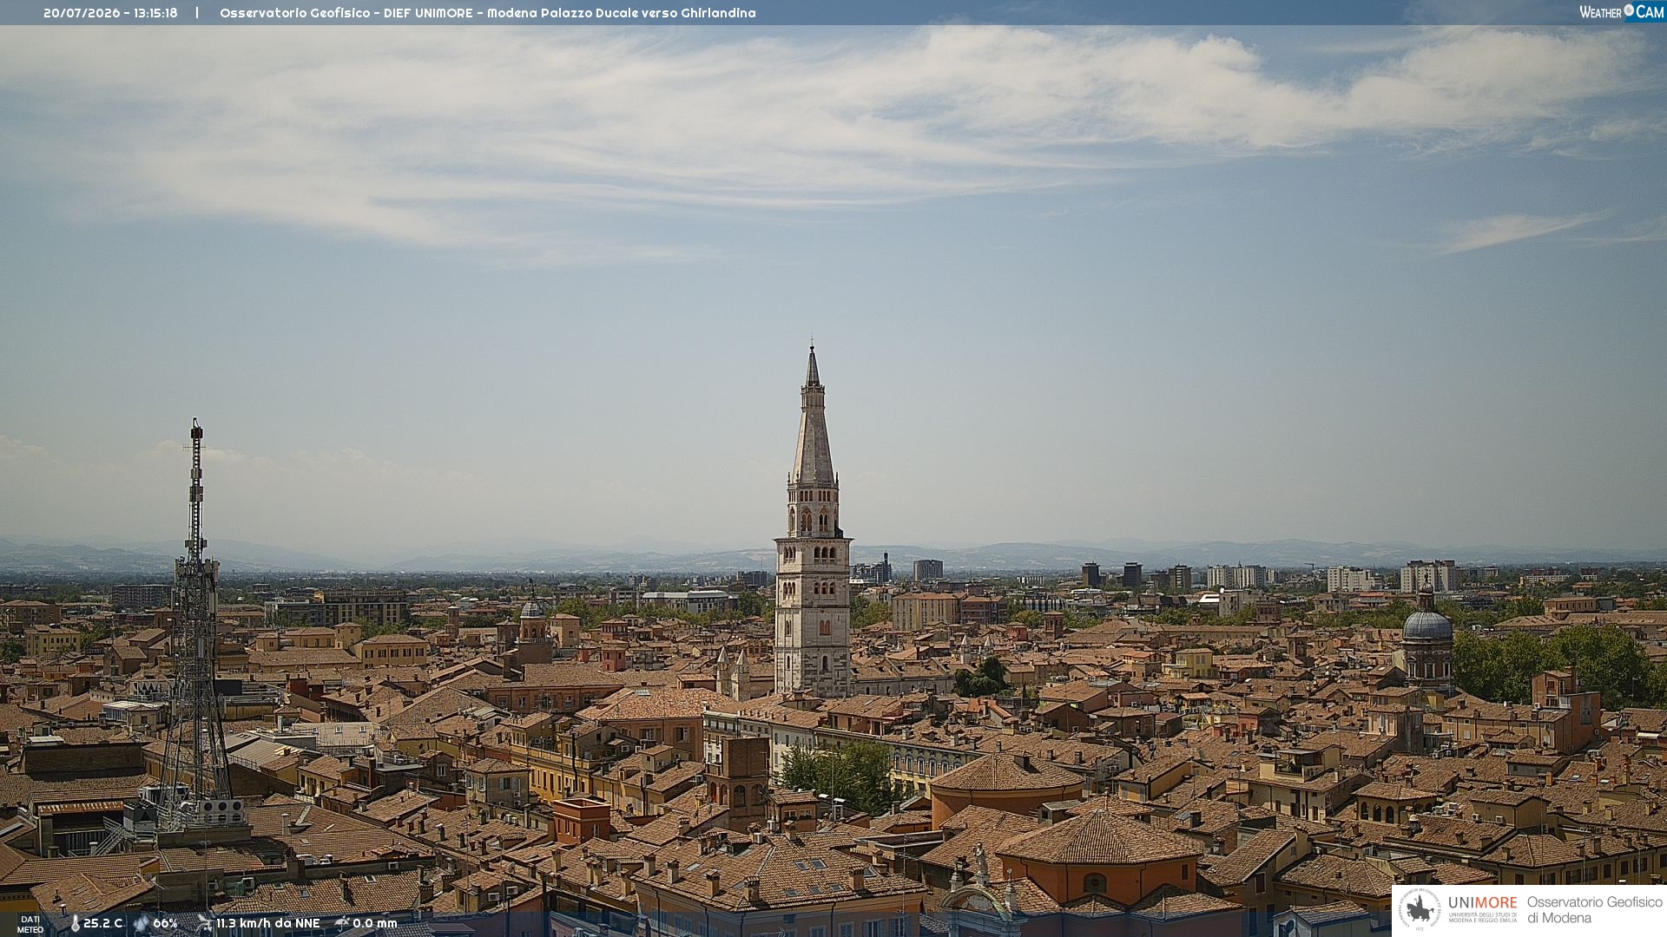This screenshot has width=1667, height=937.
Task: Click the humidity water drops icon
Action: (141, 924)
